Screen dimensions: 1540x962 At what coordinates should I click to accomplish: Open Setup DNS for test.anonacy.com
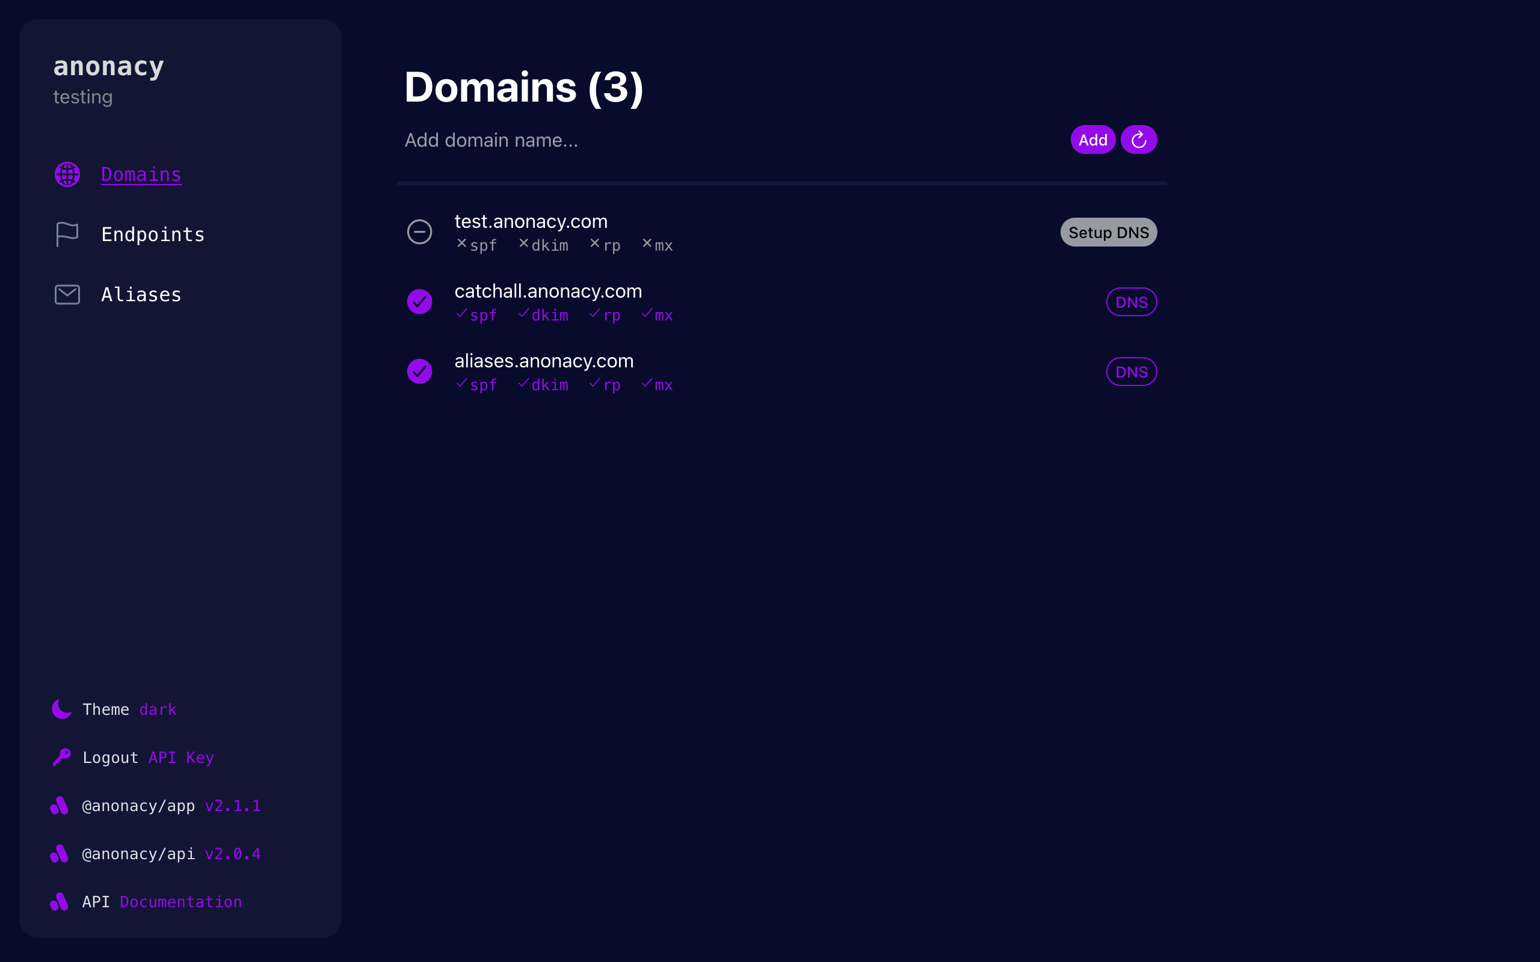[x=1109, y=232]
